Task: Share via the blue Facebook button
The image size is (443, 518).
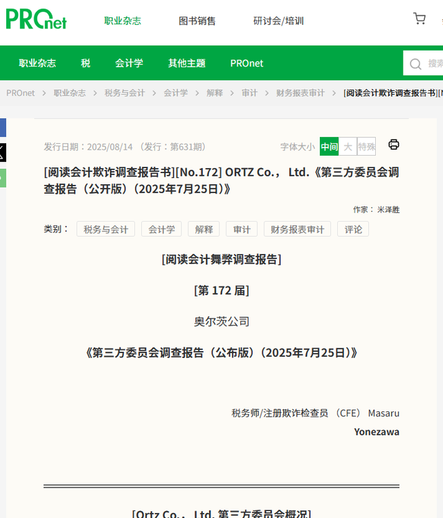Action: (x=2, y=127)
